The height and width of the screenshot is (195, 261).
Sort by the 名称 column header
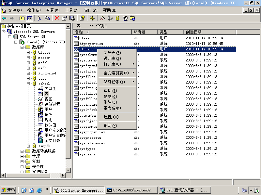pos(102,32)
